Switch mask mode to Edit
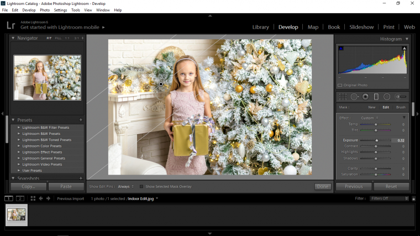This screenshot has width=420, height=236. coord(386,107)
